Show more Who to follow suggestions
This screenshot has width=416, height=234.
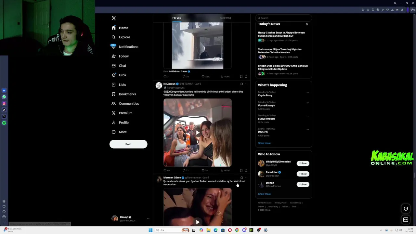(x=264, y=194)
